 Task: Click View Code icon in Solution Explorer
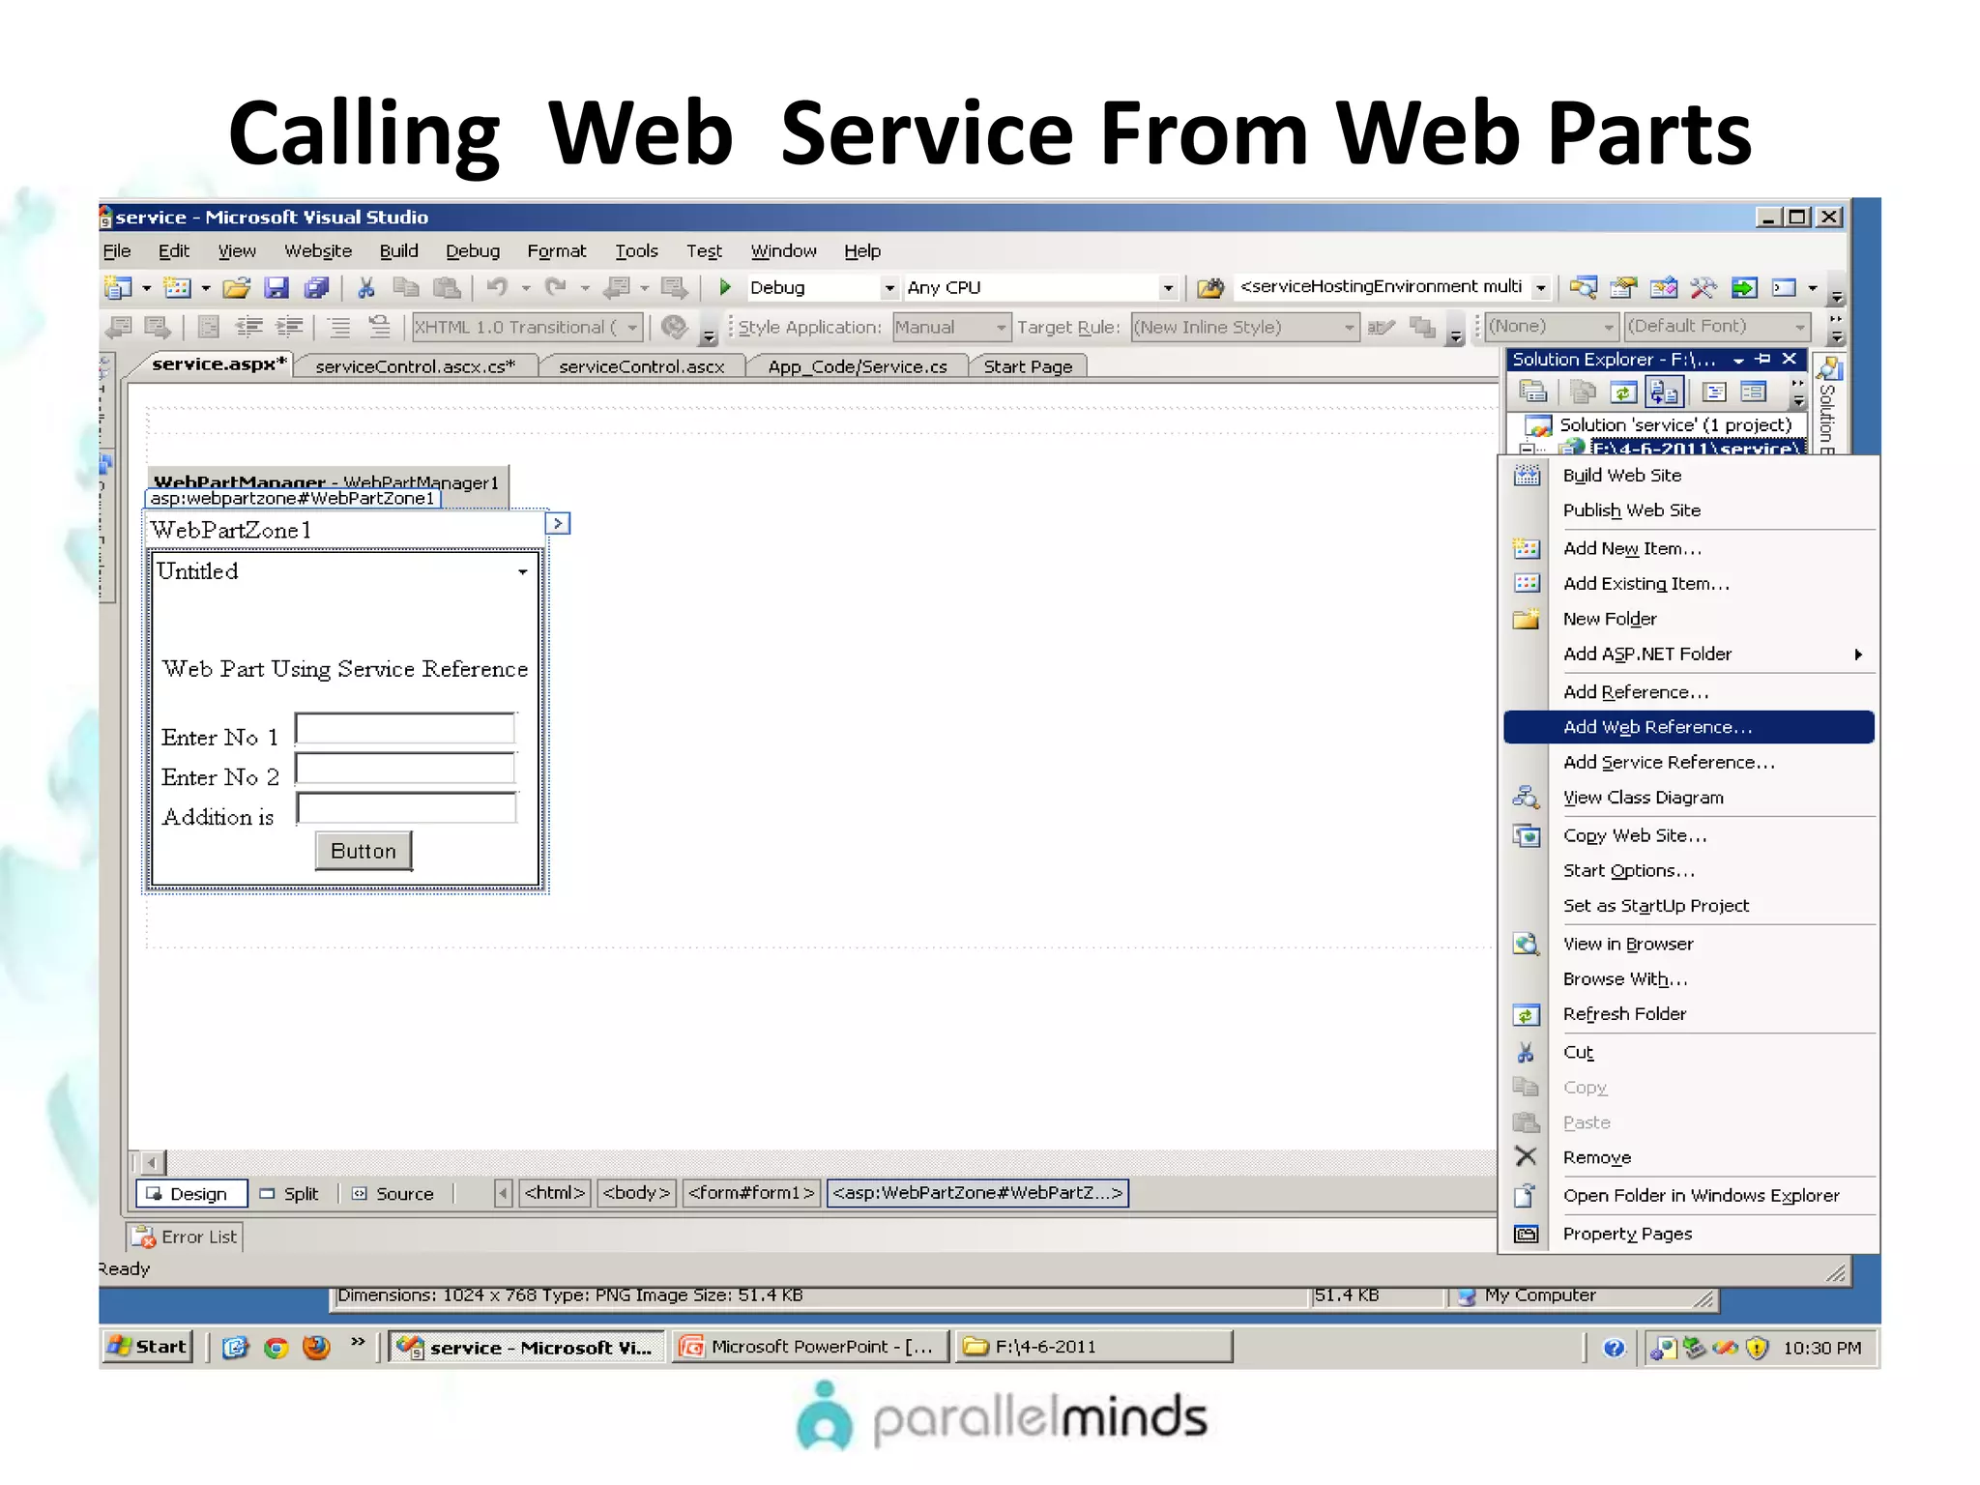[1714, 392]
